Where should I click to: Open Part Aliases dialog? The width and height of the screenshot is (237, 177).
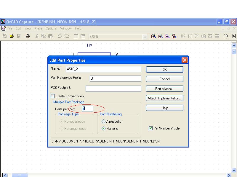point(165,89)
